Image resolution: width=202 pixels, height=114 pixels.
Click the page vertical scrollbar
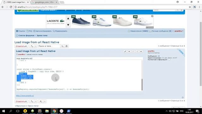coord(201,54)
